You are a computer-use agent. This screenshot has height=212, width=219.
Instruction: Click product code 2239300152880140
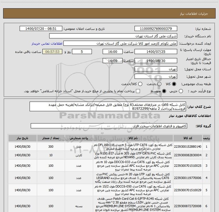click(188, 147)
